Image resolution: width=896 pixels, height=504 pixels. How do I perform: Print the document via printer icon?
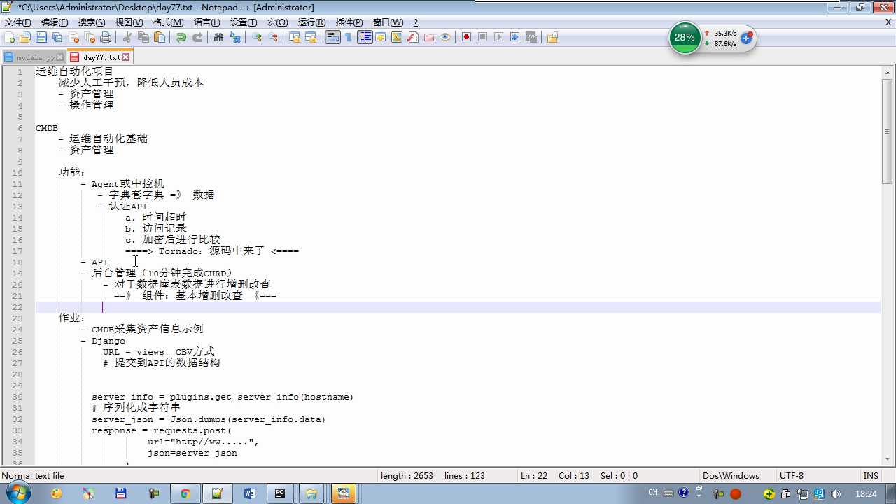coord(106,37)
